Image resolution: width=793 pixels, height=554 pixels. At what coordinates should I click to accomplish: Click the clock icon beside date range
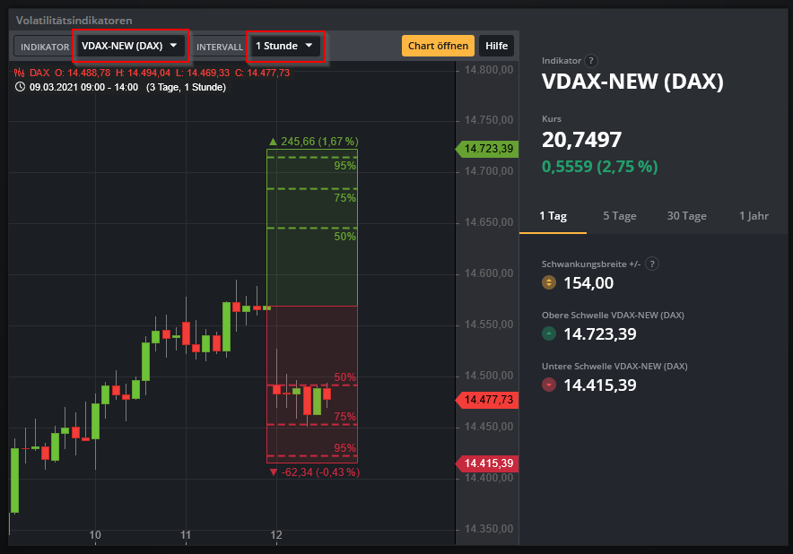pos(20,87)
